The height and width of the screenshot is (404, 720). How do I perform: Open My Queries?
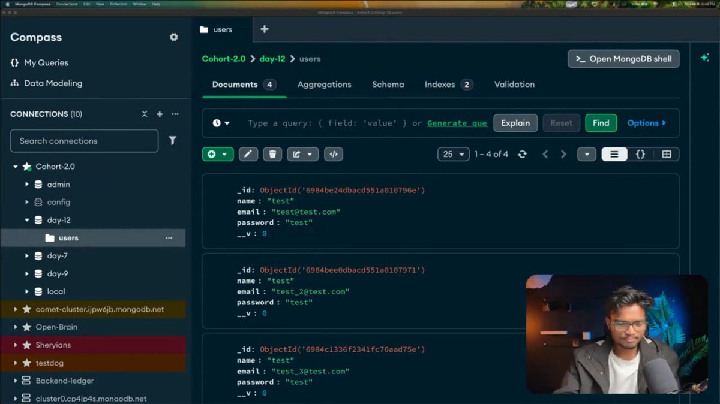[x=39, y=62]
